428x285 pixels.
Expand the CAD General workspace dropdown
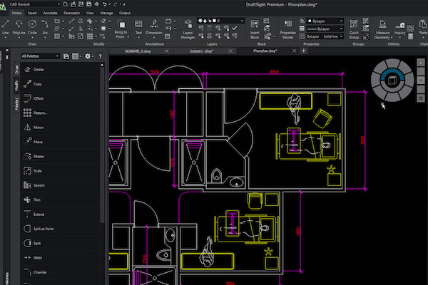36,4
